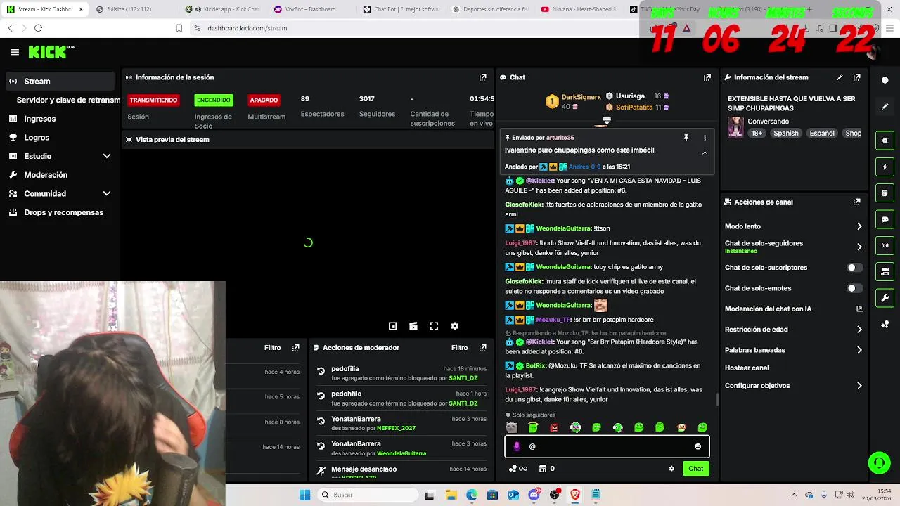Enter fullscreen on the stream preview
Image resolution: width=900 pixels, height=506 pixels.
[x=434, y=326]
